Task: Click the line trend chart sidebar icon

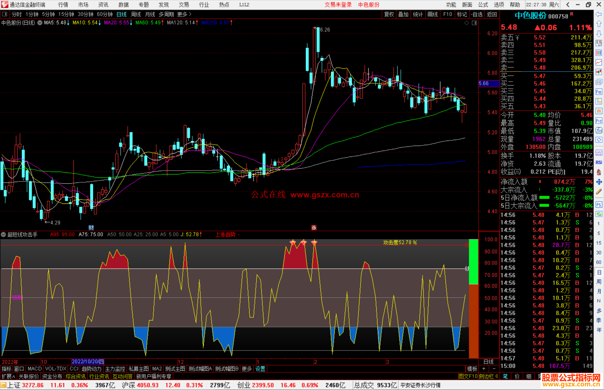Action: 599,62
